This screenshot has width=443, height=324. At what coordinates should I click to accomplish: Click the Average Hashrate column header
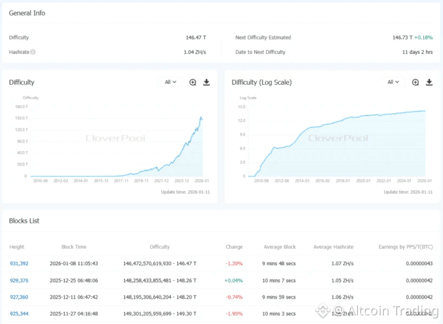click(x=333, y=247)
